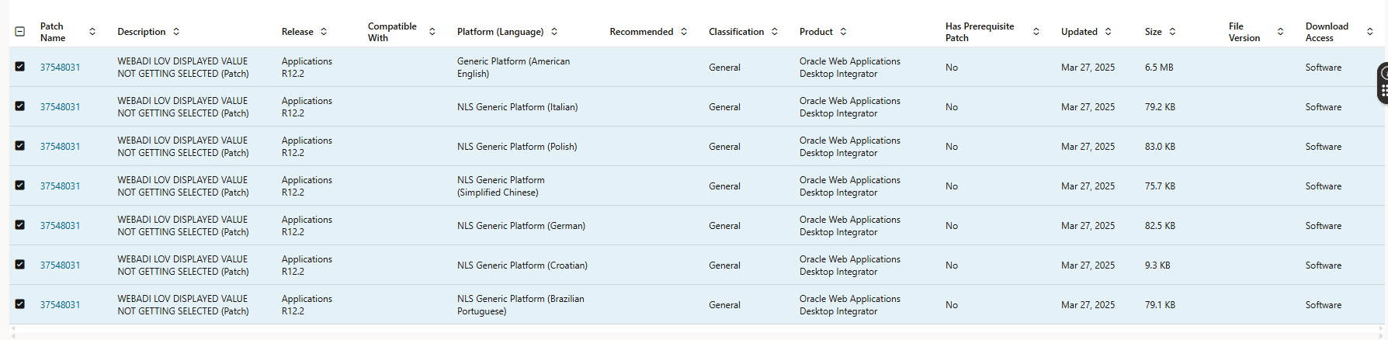Viewport: 1388px width, 340px height.
Task: Select the 75.7 KB size cell
Action: pyautogui.click(x=1160, y=186)
